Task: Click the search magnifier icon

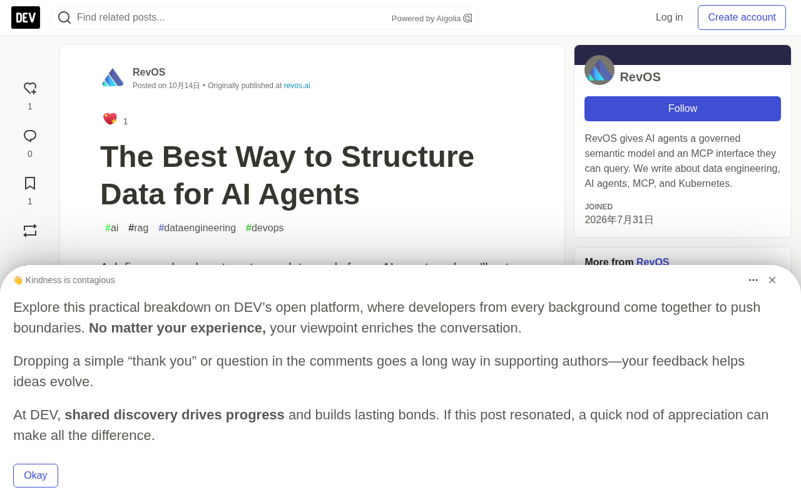Action: tap(64, 17)
